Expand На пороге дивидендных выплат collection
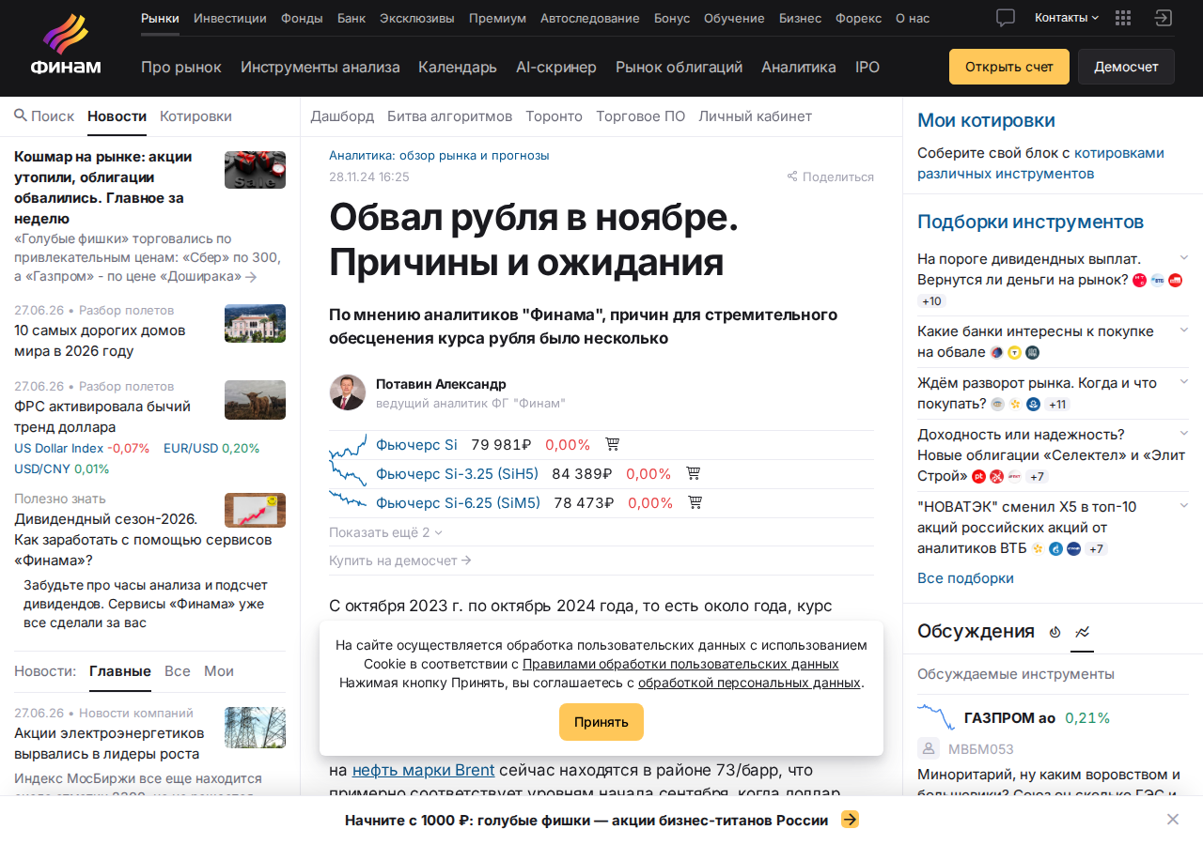The height and width of the screenshot is (845, 1203). 1184,257
